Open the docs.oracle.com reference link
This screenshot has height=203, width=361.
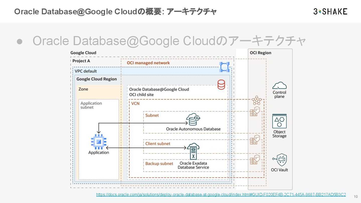221,195
